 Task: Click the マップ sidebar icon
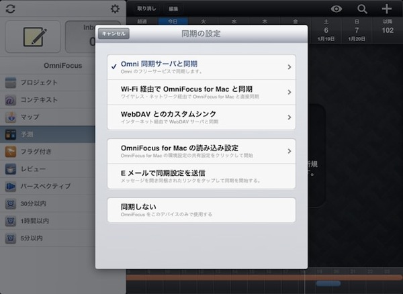coord(11,117)
